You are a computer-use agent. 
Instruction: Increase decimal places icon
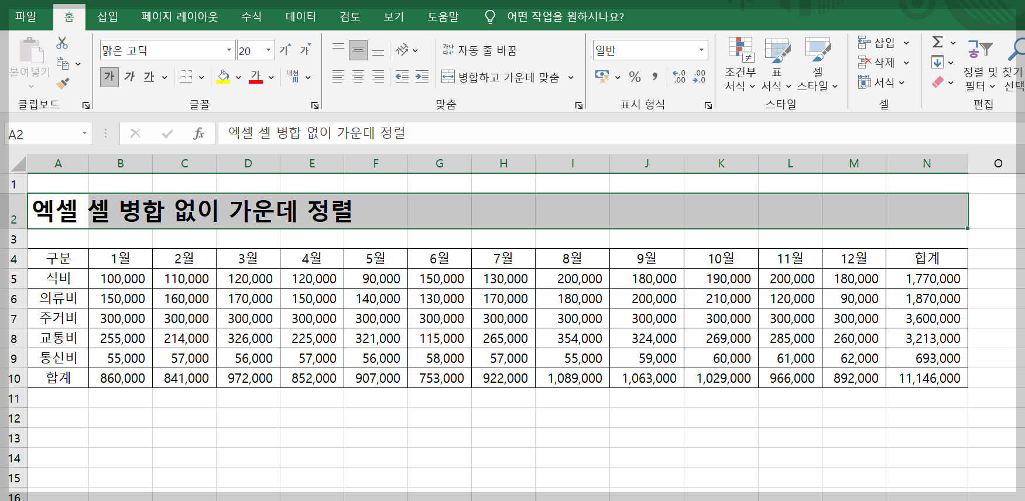point(679,77)
